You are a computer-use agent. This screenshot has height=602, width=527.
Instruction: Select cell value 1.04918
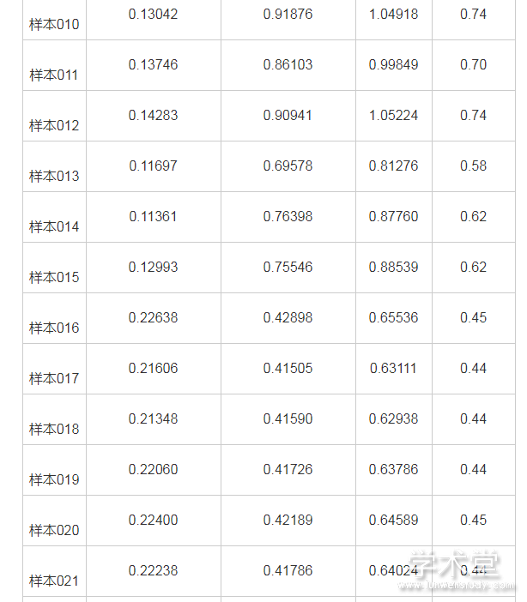(x=393, y=14)
